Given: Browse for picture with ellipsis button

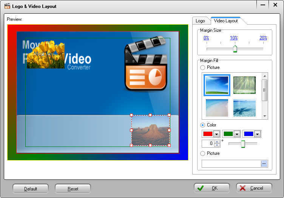Looking at the screenshot, I should tap(264, 164).
